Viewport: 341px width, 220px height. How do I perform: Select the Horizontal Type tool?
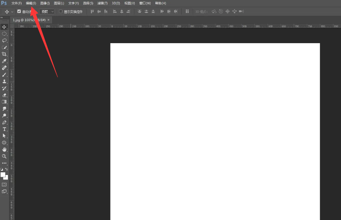coord(5,129)
